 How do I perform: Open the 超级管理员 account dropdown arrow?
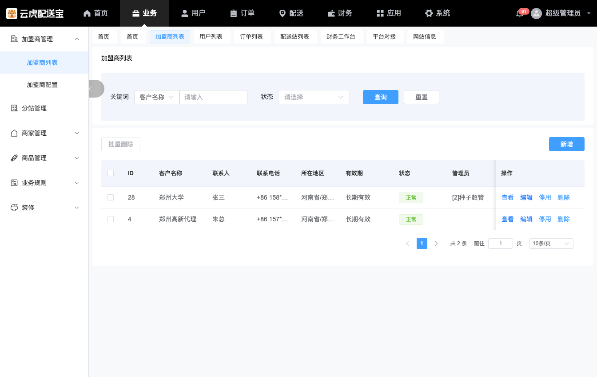(589, 13)
